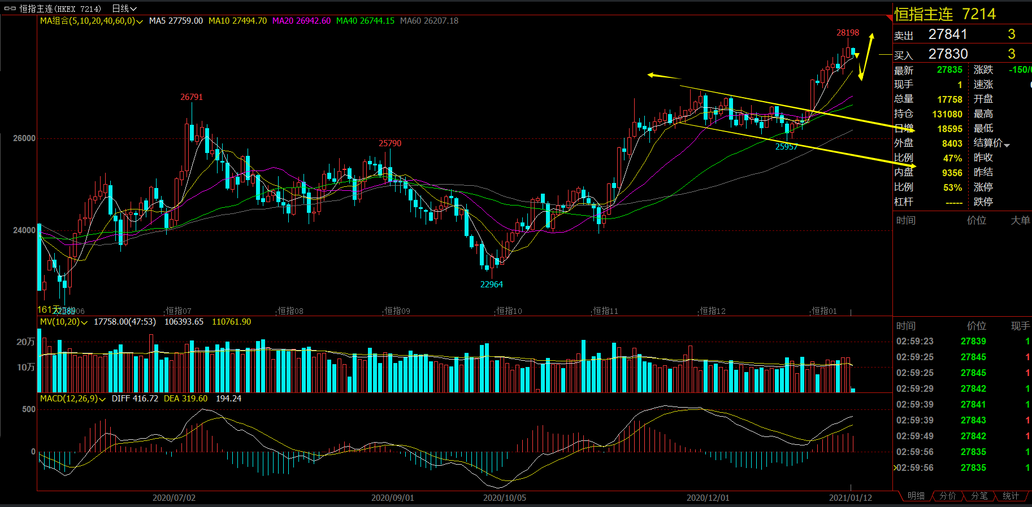Click the 26791 peak price label
Image resolution: width=1032 pixels, height=507 pixels.
point(192,97)
